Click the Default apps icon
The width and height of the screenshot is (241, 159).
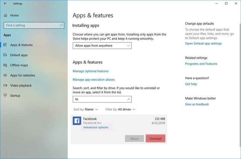pyautogui.click(x=5, y=55)
